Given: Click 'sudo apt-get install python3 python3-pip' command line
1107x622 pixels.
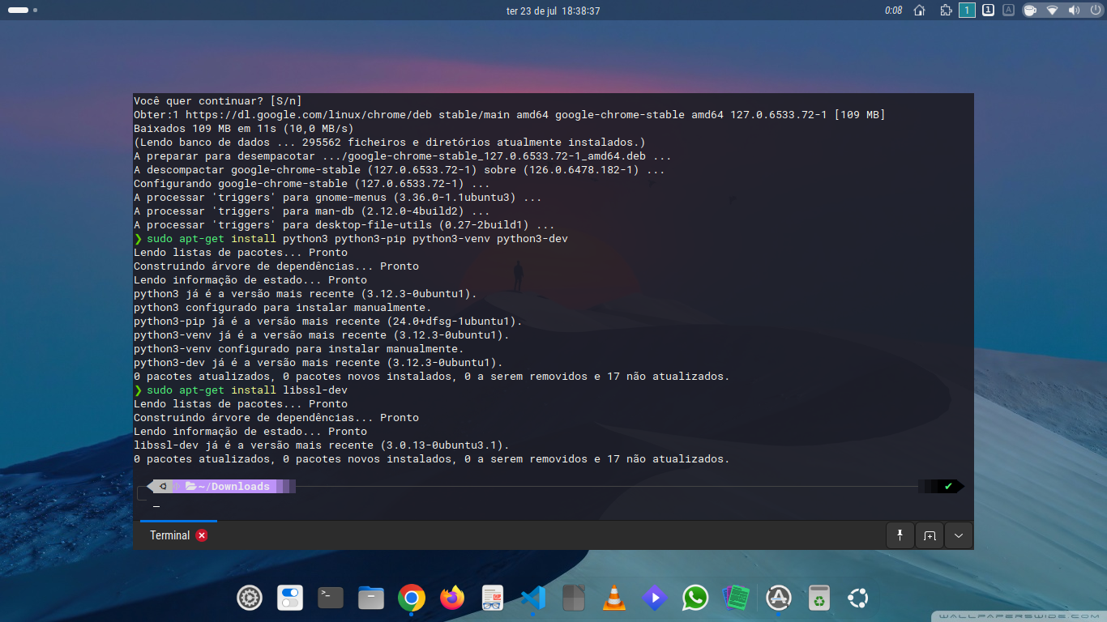Looking at the screenshot, I should coord(358,239).
